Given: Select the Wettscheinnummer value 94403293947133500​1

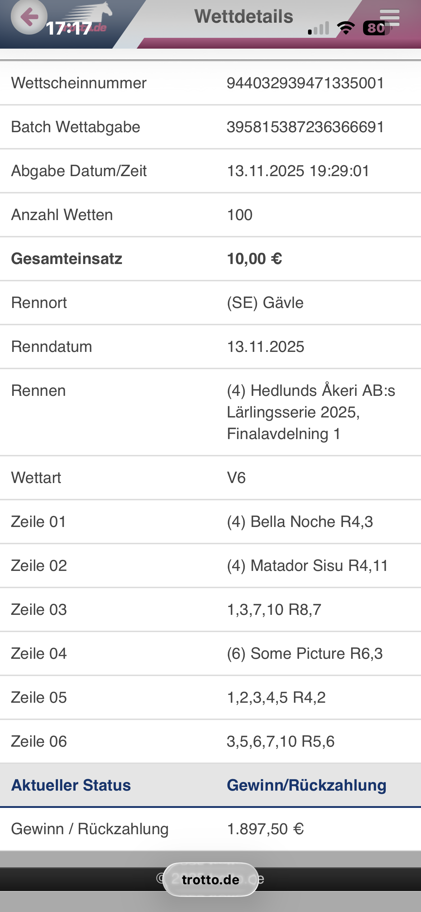Looking at the screenshot, I should coord(305,83).
